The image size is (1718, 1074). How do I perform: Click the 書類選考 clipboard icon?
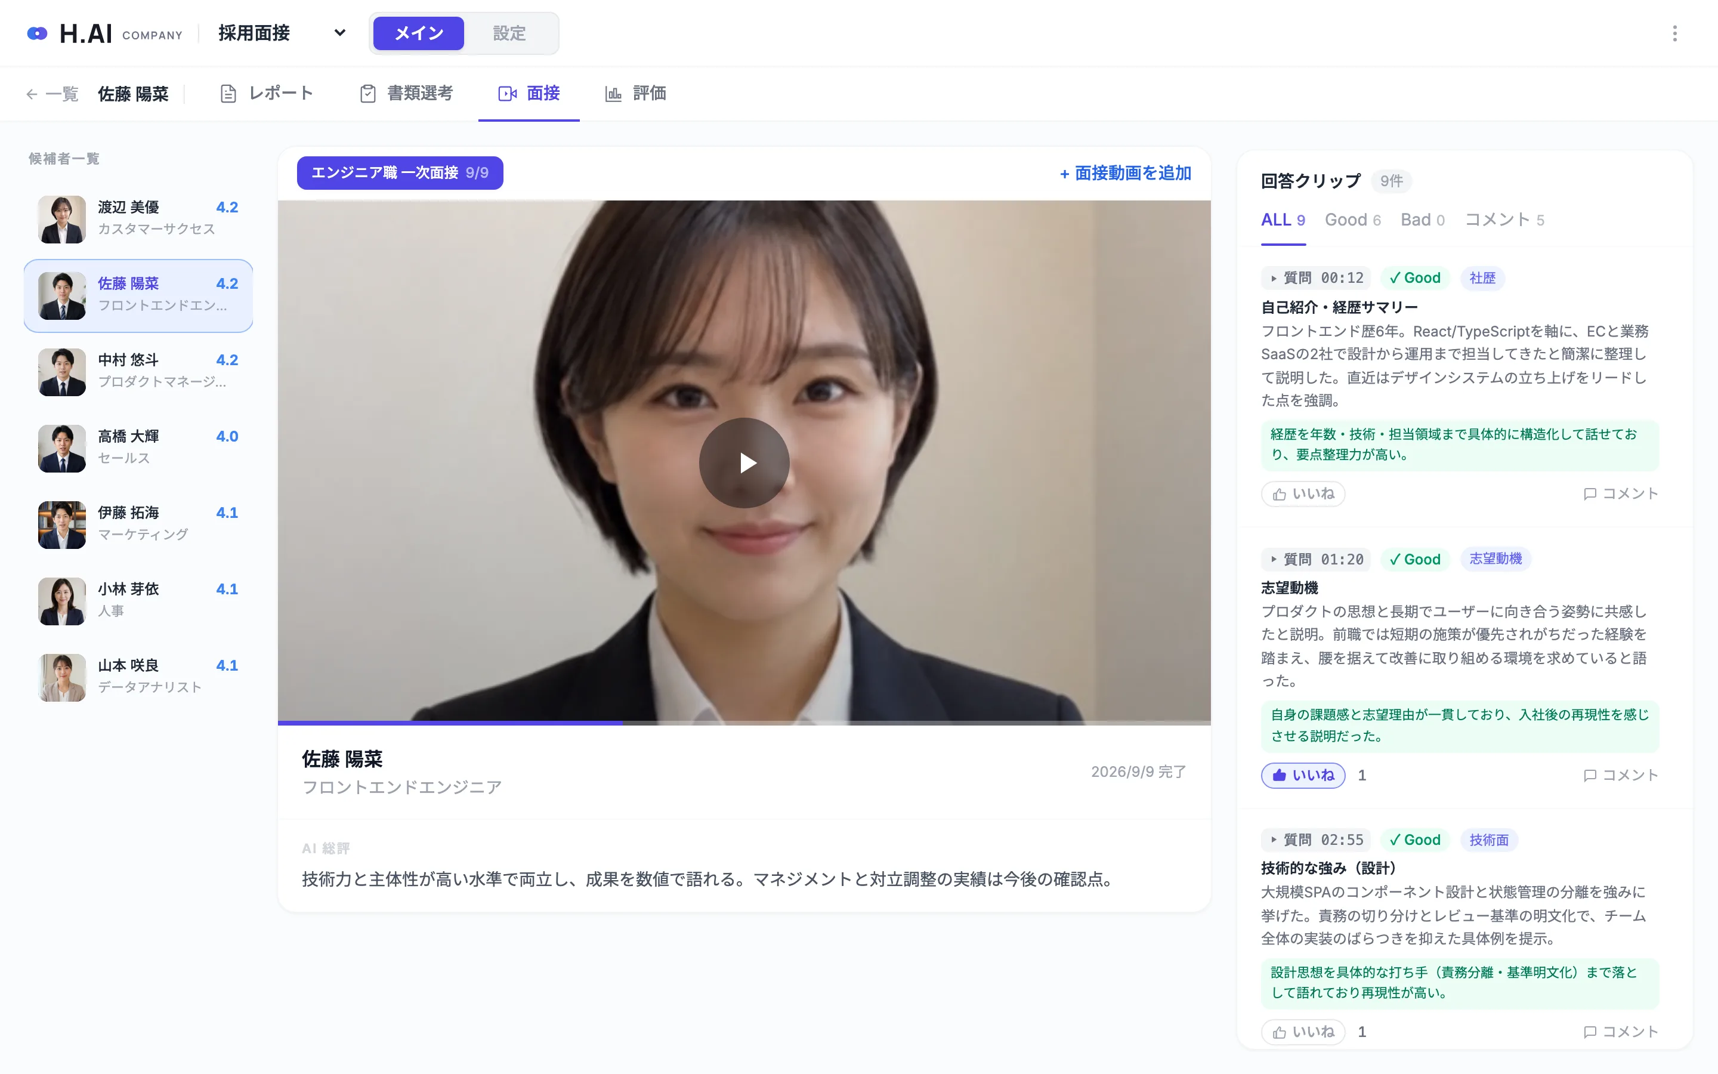(367, 94)
